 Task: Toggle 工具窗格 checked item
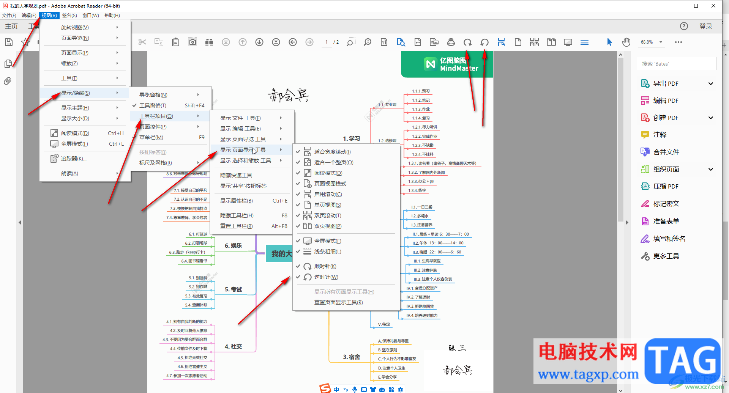click(170, 105)
